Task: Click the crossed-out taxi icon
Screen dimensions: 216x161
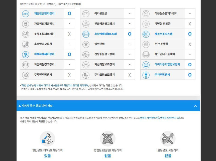Action: (x=107, y=138)
